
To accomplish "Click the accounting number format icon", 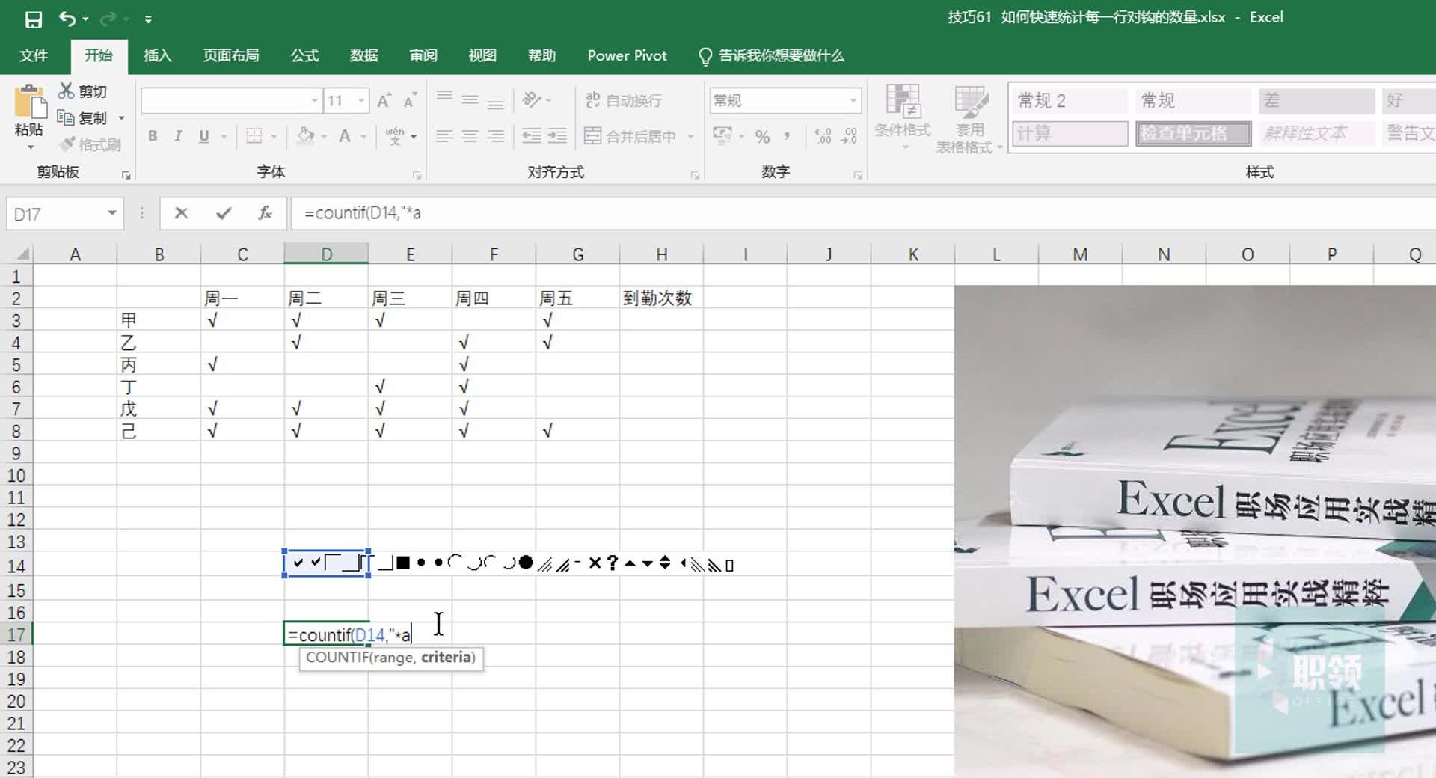I will pyautogui.click(x=722, y=136).
